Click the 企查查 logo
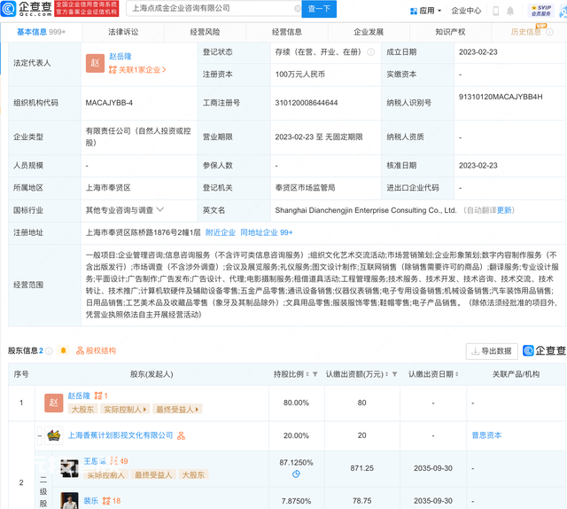The width and height of the screenshot is (567, 509). [x=28, y=10]
